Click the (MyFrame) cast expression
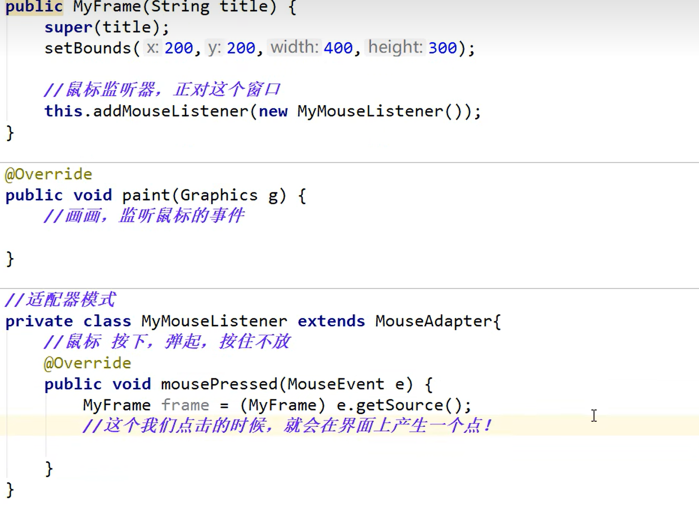This screenshot has height=514, width=699. pos(283,405)
